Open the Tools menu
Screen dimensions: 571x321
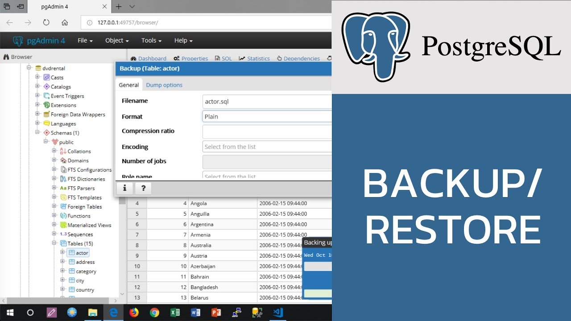point(151,41)
